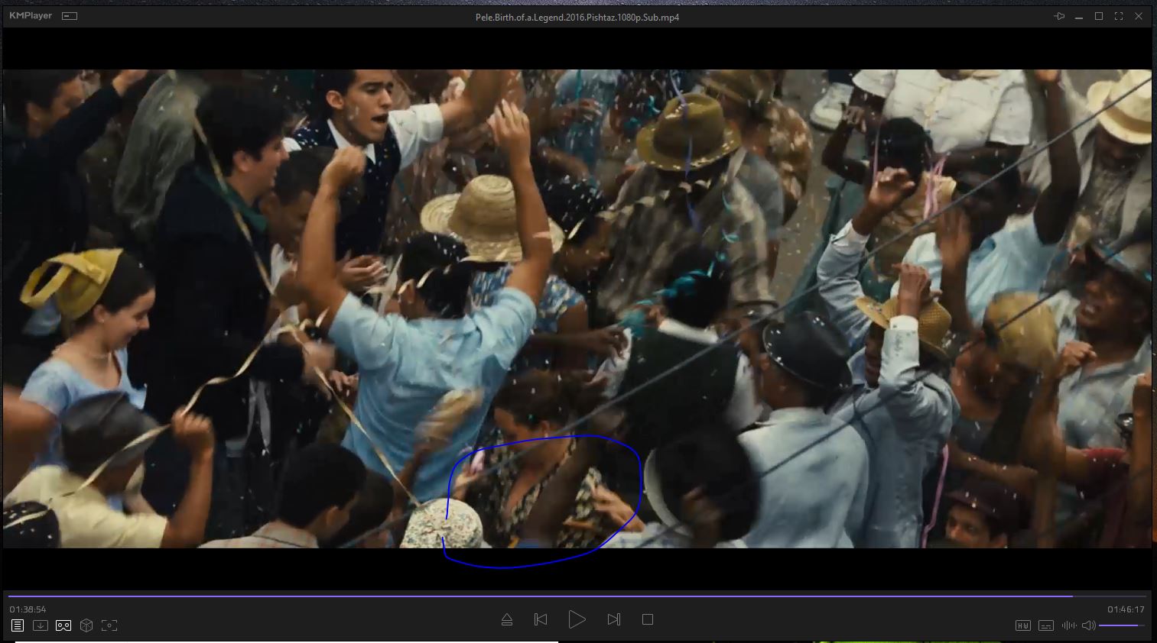The image size is (1157, 643).
Task: Enable VR mode with goggles icon
Action: (x=63, y=625)
